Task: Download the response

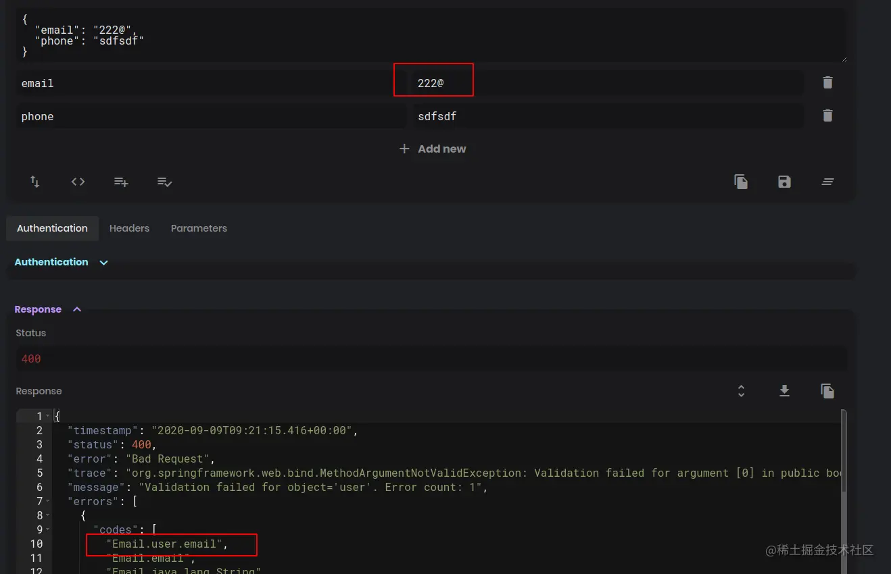Action: [784, 390]
